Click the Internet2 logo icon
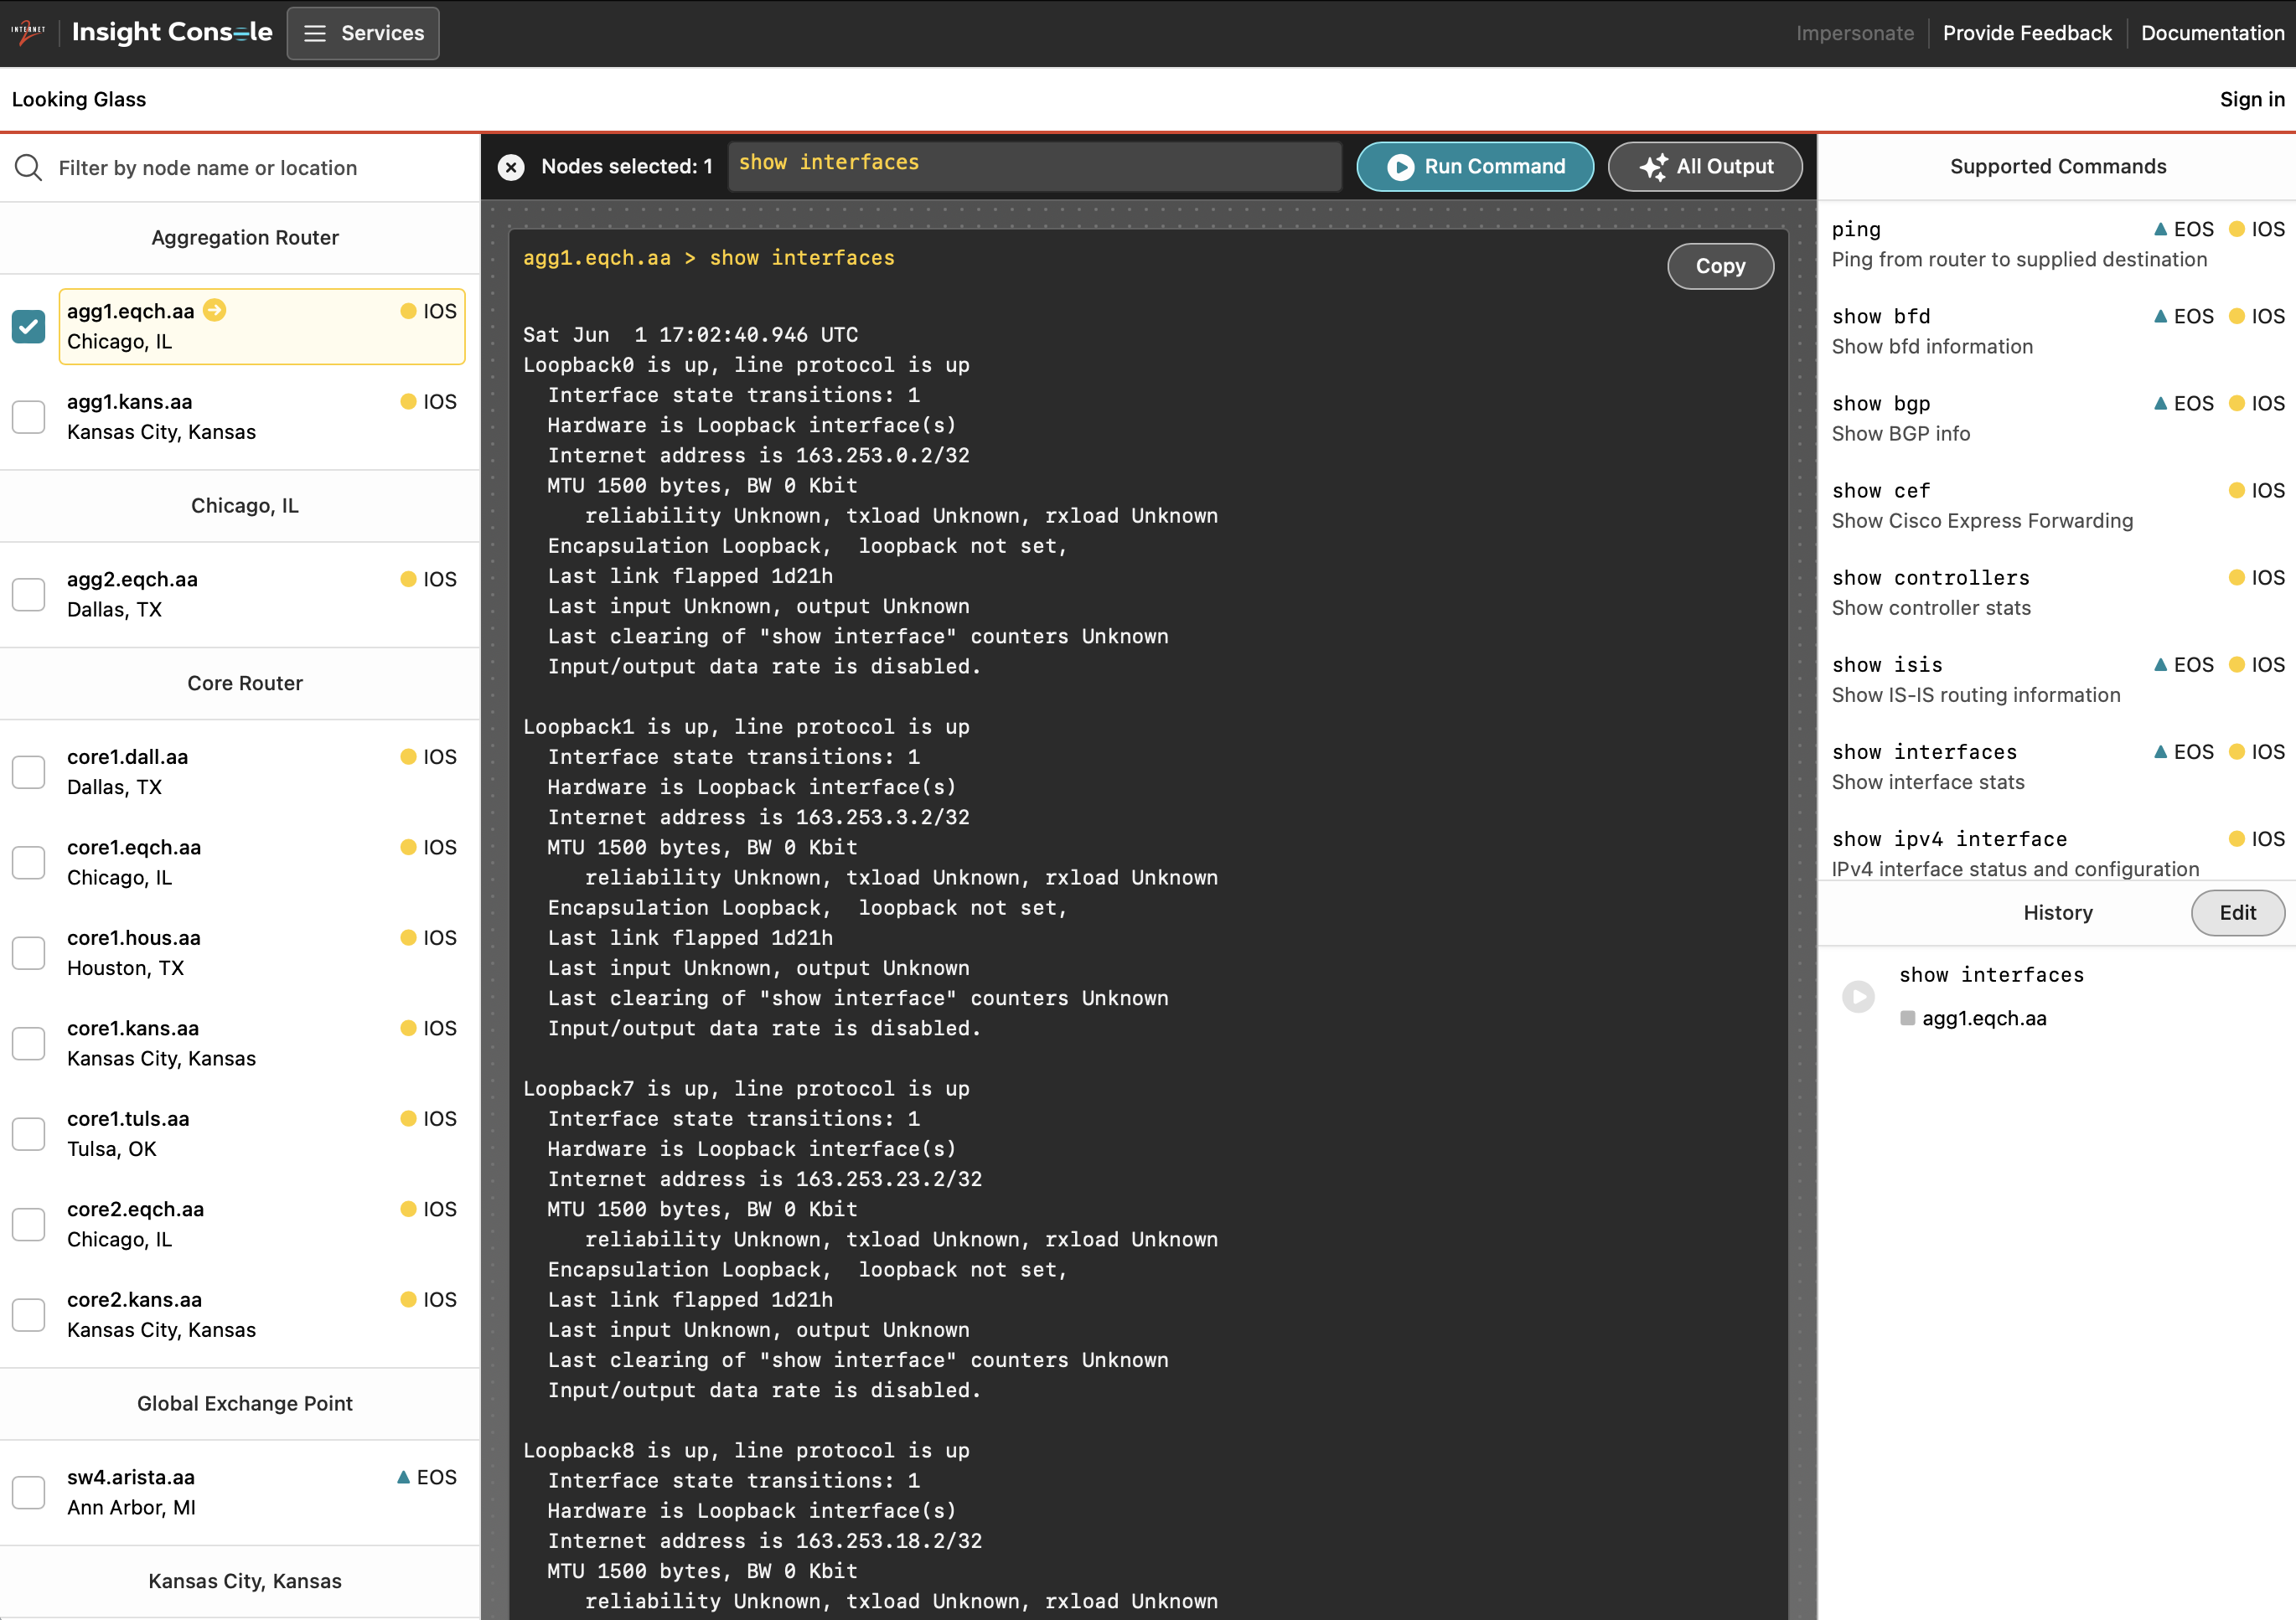Screen dimensions: 2296x1620 click(x=28, y=32)
